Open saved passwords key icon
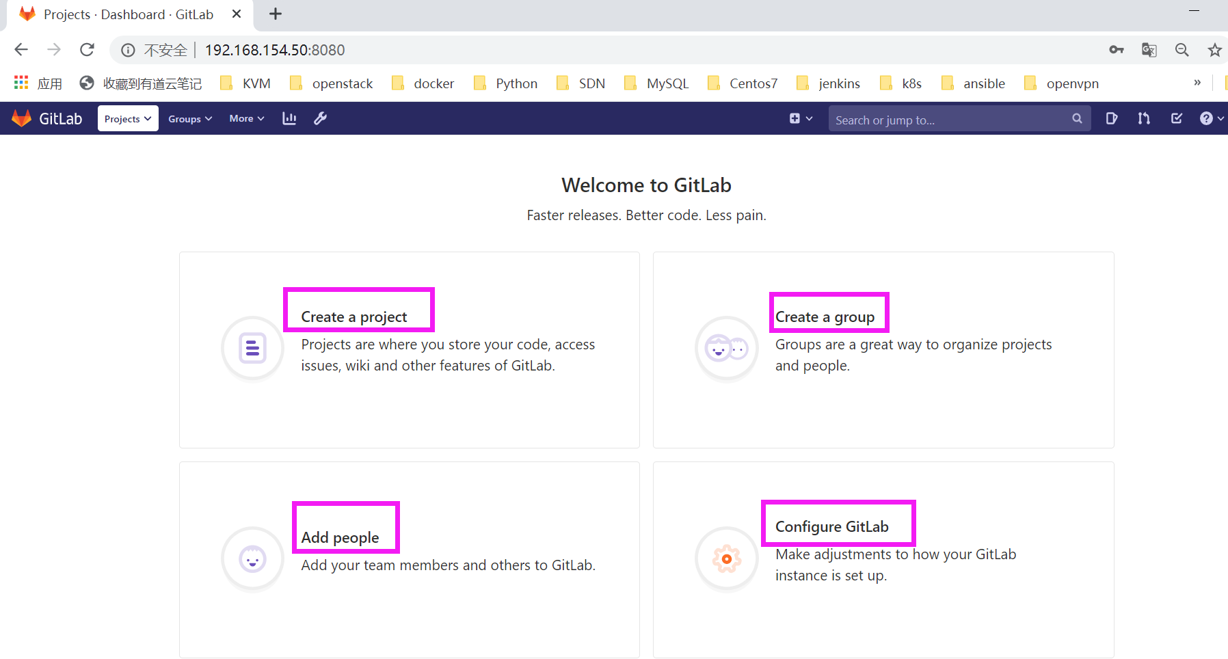This screenshot has height=659, width=1228. click(x=1116, y=50)
